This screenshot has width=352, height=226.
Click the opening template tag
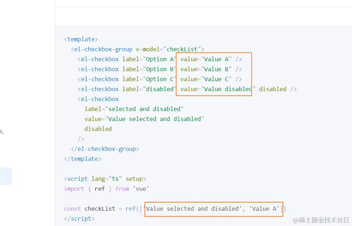(x=81, y=39)
